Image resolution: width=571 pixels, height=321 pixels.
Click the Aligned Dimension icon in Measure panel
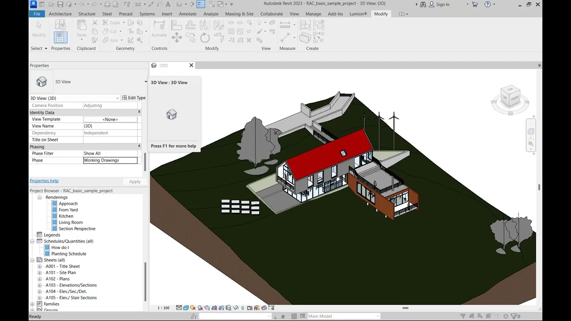tap(285, 37)
